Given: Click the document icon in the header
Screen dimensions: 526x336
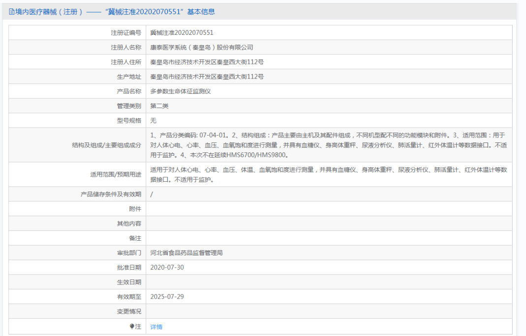Looking at the screenshot, I should (x=12, y=12).
